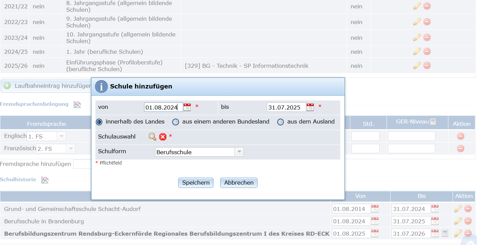Viewport: 477px width, 245px height.
Task: Edit Berufsschule in Brandenburg history entry
Action: 458,221
